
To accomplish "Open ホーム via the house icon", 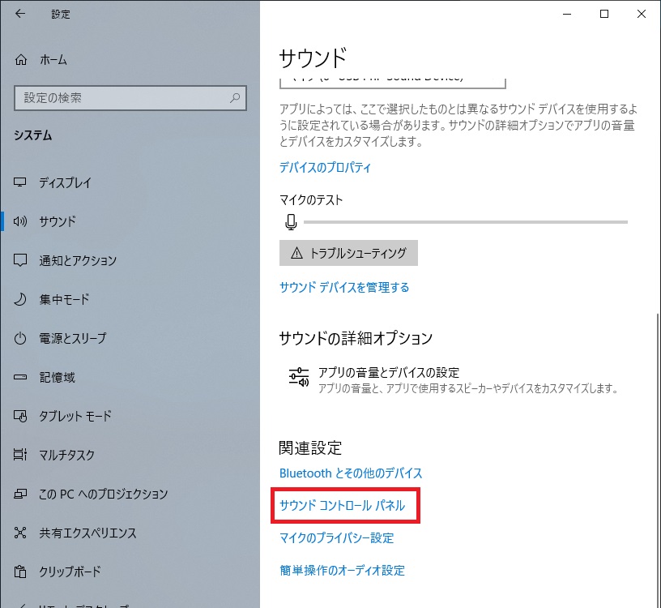I will click(x=21, y=60).
